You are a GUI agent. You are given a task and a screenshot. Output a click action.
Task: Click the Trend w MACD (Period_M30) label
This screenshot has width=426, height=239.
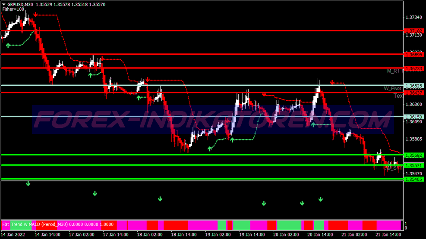pos(39,224)
